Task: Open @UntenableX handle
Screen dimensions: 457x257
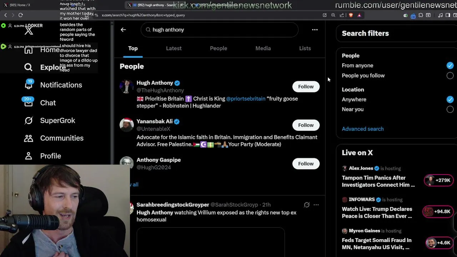Action: 153,129
